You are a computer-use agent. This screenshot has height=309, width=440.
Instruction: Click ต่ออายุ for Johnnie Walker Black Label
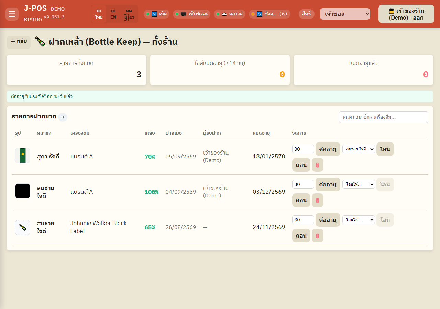pyautogui.click(x=328, y=220)
